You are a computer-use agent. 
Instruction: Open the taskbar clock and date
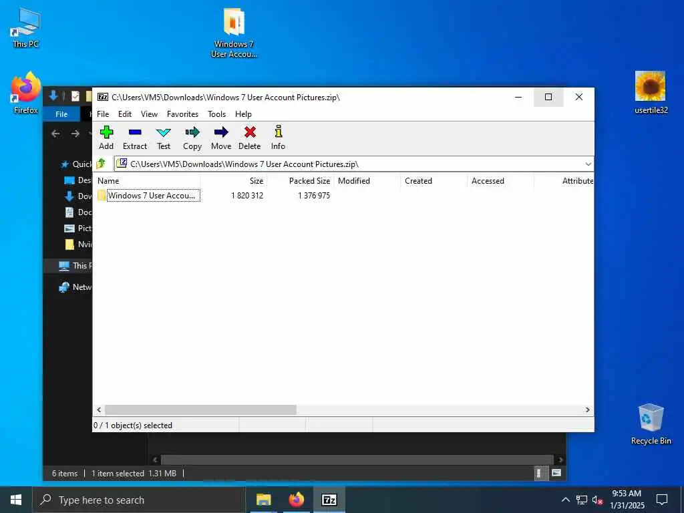[627, 500]
